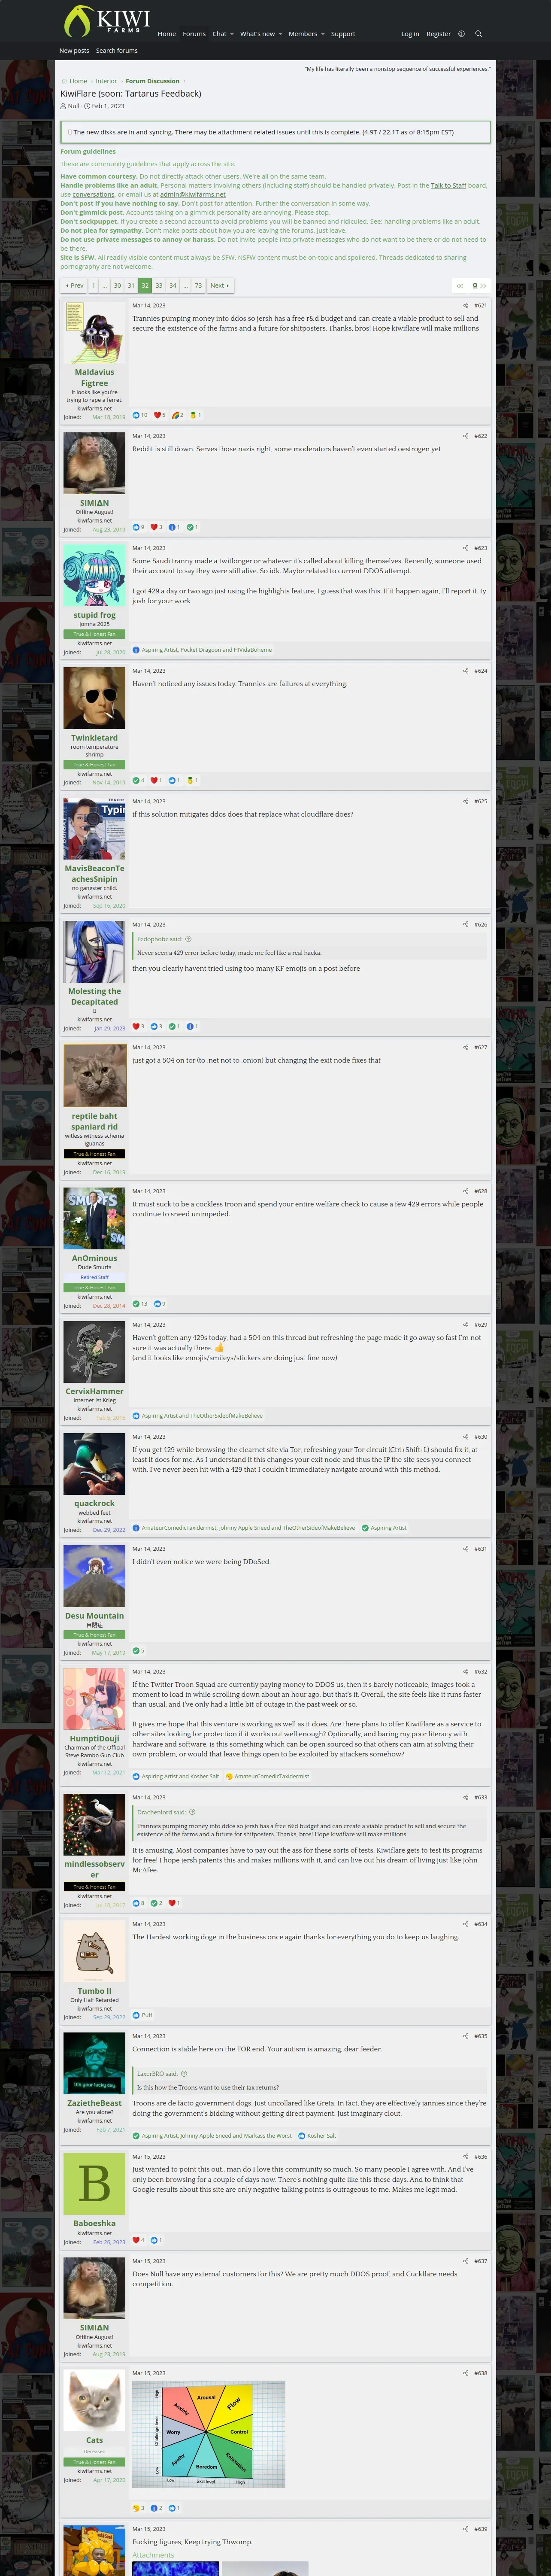
Task: Jump to page 31
Action: [131, 286]
